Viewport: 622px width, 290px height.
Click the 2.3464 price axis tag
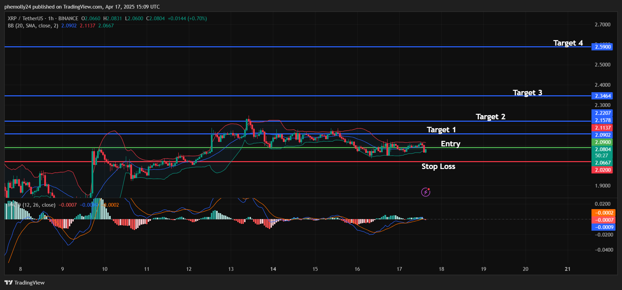click(602, 96)
